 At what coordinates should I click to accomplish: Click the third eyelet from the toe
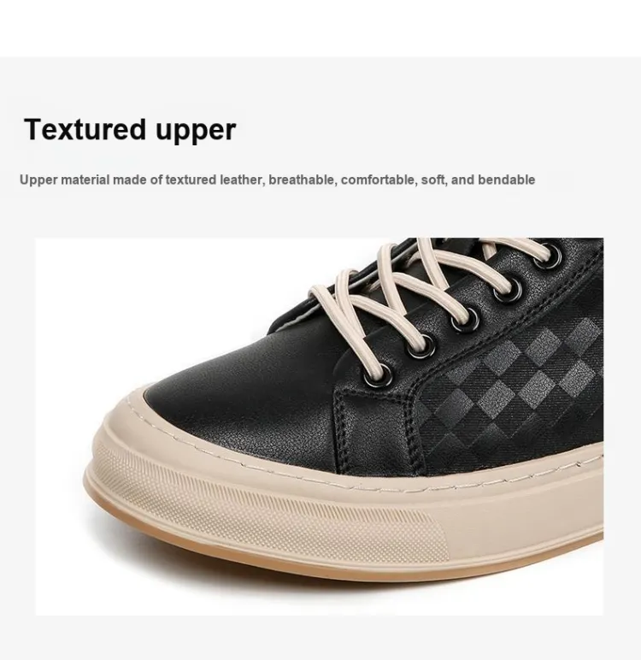pyautogui.click(x=464, y=319)
